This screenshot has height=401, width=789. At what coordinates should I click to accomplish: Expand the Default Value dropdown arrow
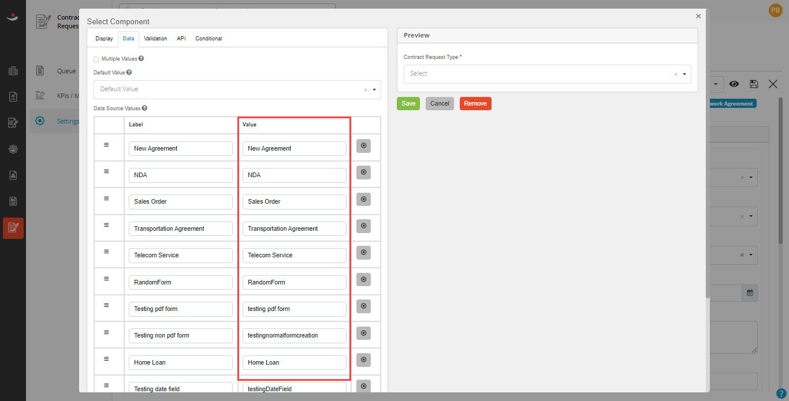point(374,90)
